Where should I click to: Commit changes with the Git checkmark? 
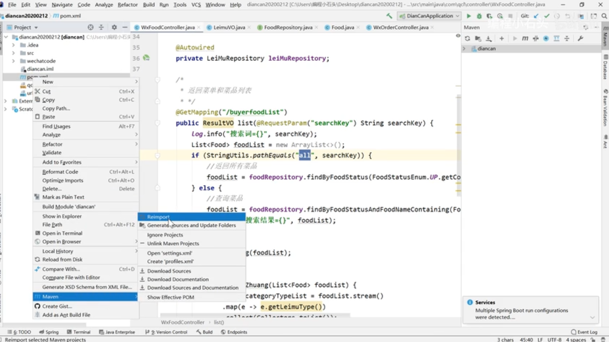coord(546,16)
